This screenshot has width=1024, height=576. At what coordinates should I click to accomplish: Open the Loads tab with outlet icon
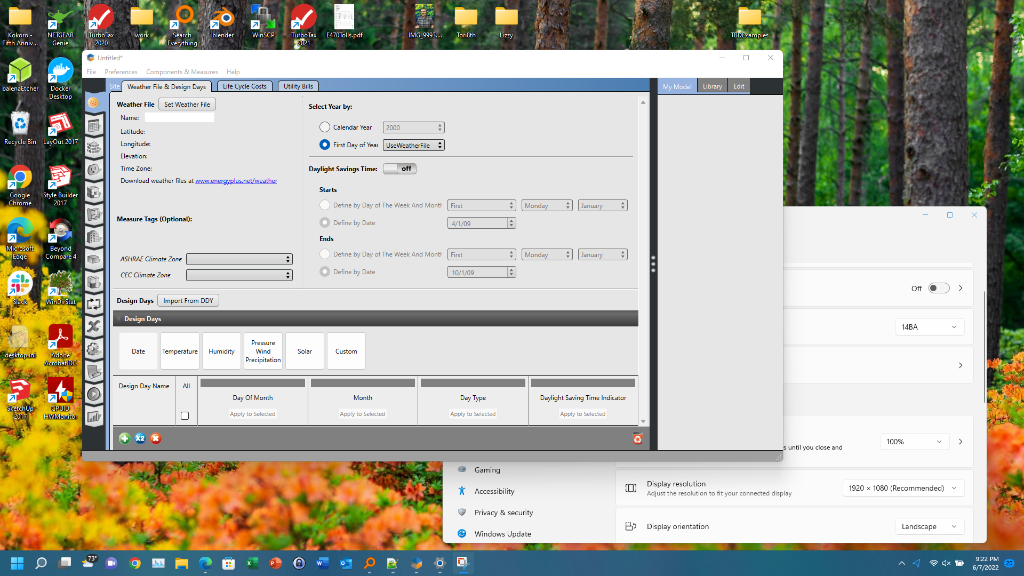pyautogui.click(x=94, y=170)
